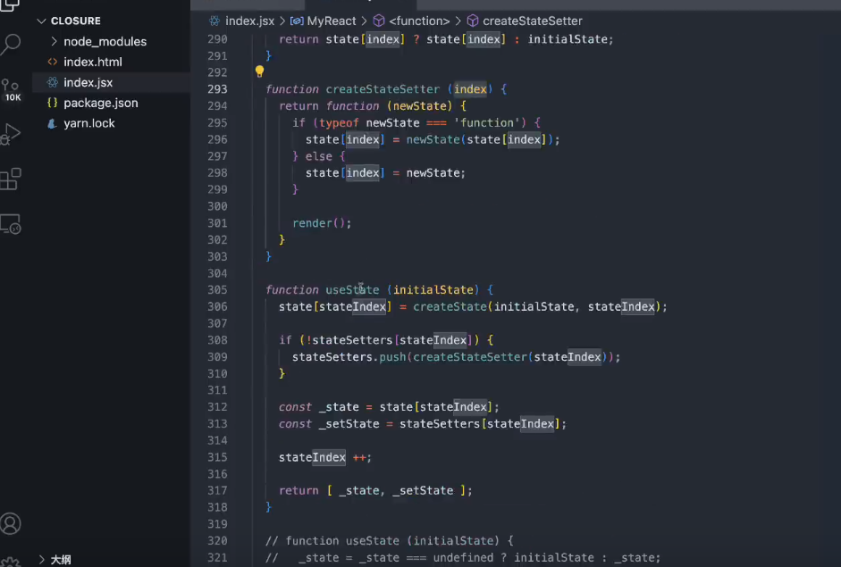The image size is (841, 567).
Task: Click the cube icon before <function> breadcrumb
Action: (x=379, y=21)
